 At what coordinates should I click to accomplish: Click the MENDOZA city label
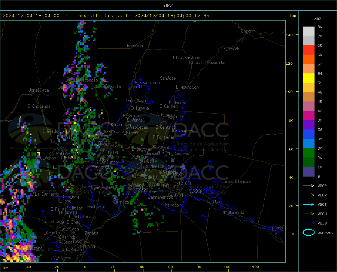click(100, 137)
